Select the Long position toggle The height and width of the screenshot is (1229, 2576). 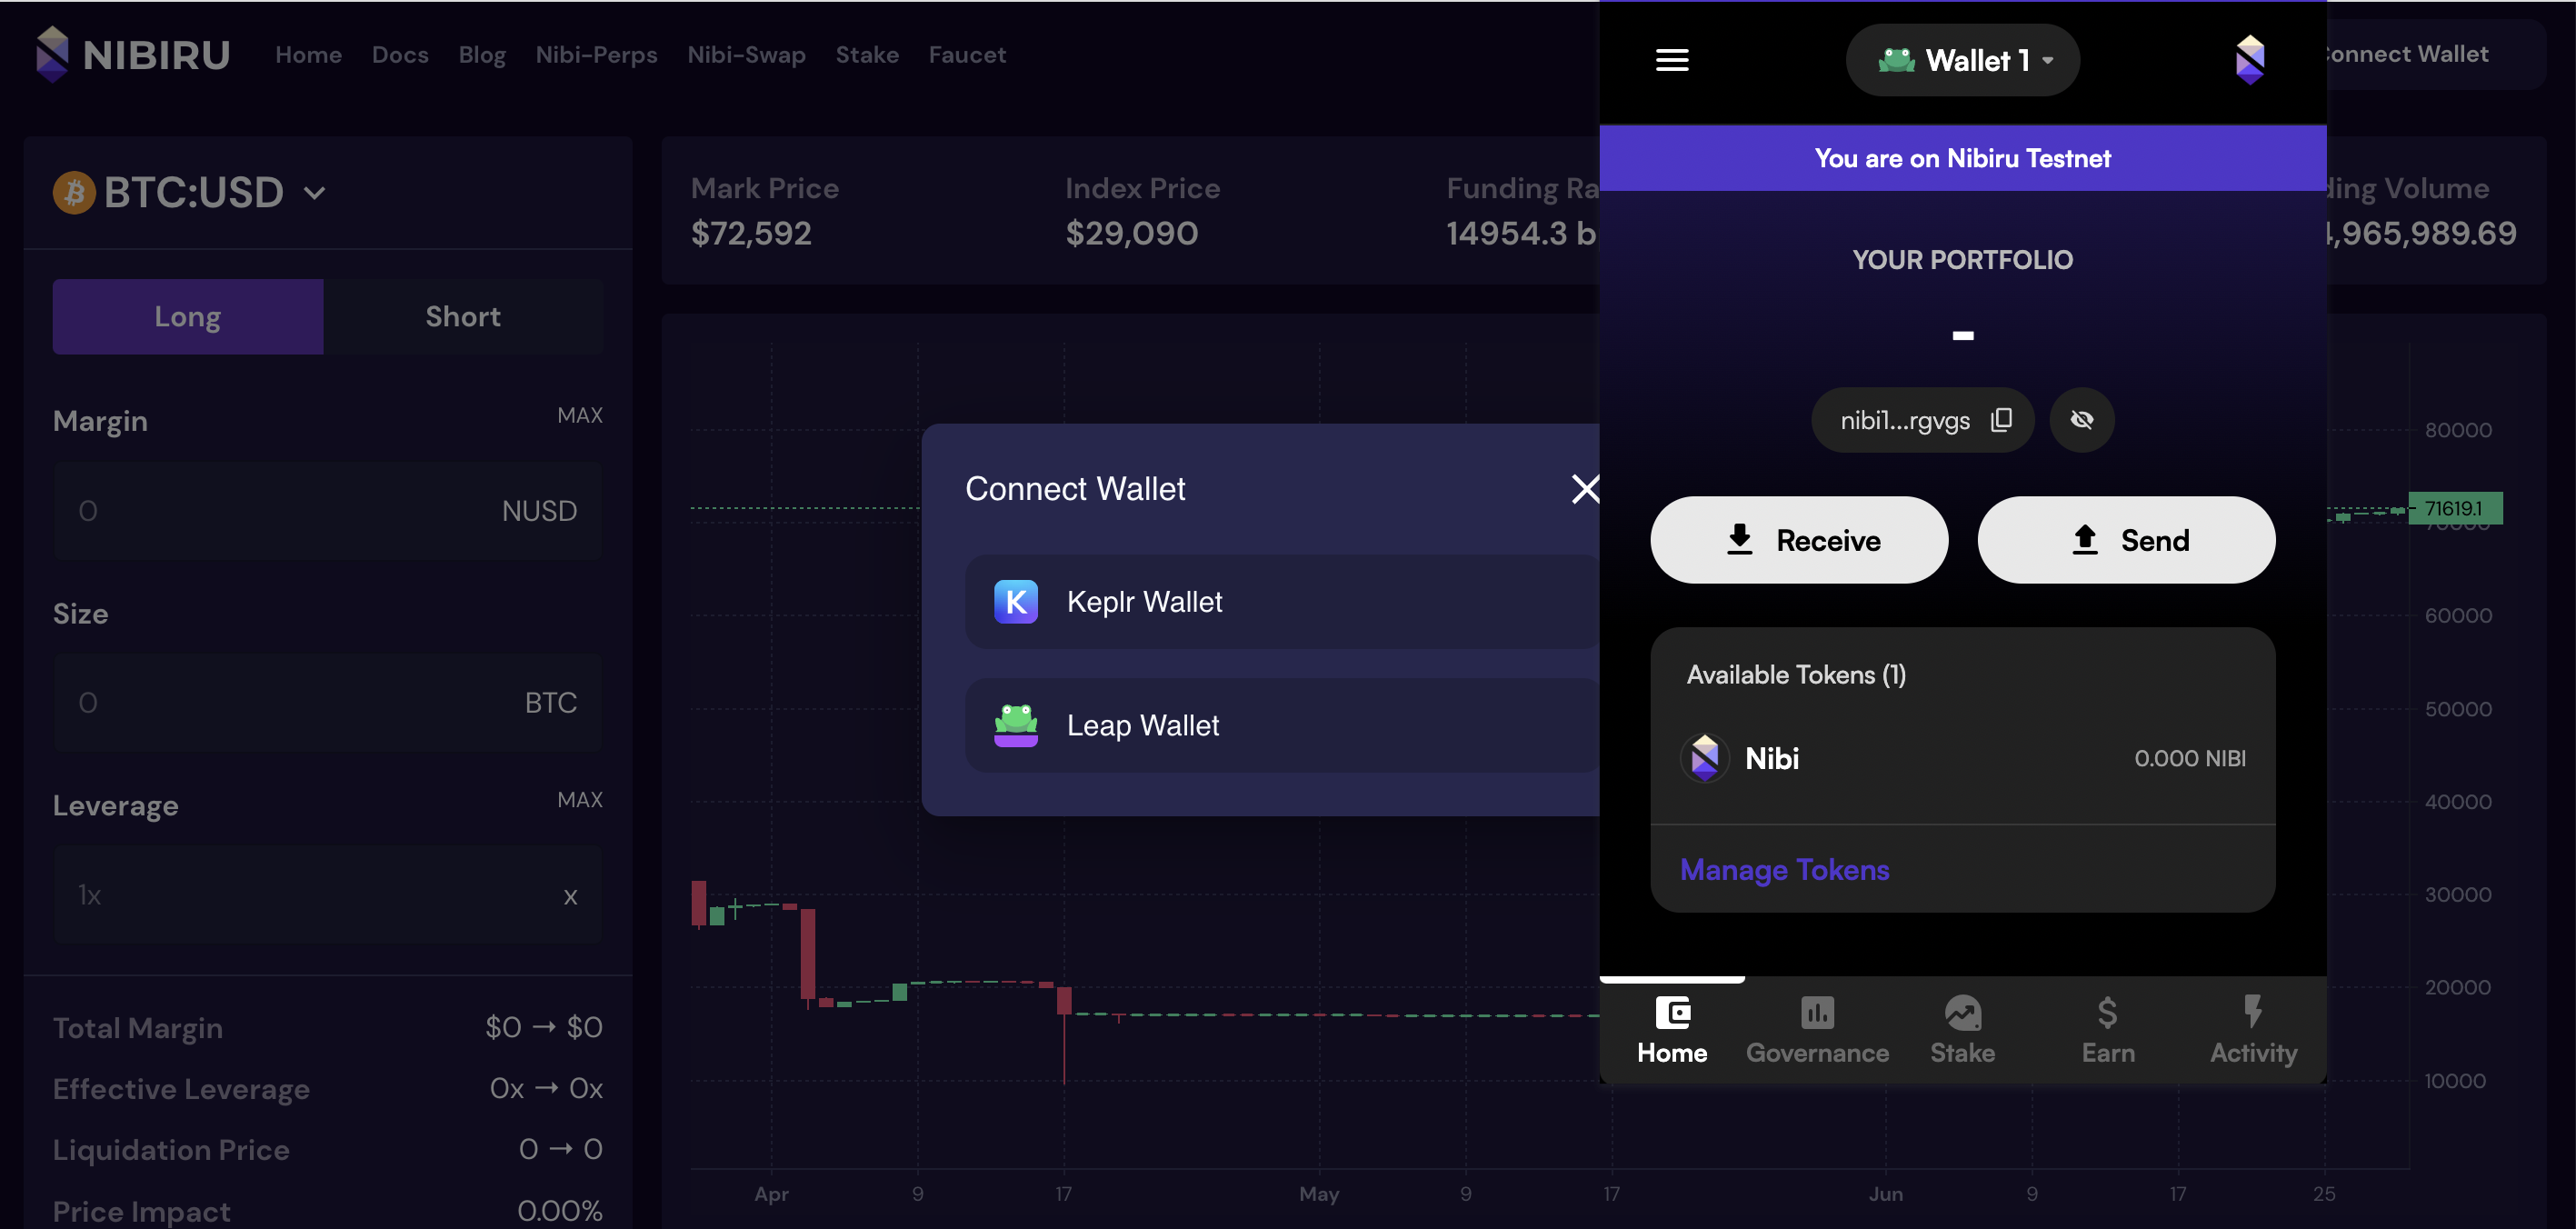coord(188,316)
